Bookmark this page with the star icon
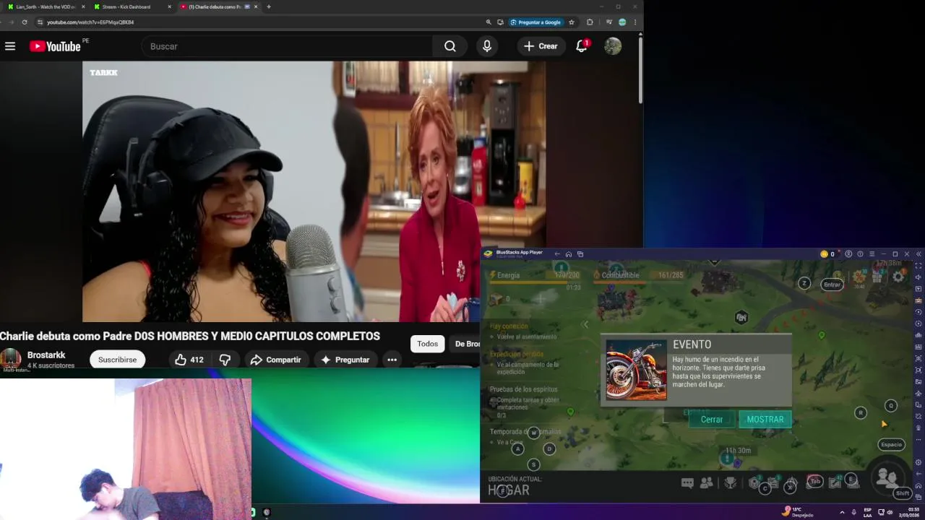 pyautogui.click(x=572, y=22)
